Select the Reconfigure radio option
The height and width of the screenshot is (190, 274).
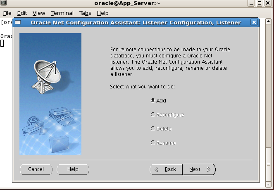point(153,114)
